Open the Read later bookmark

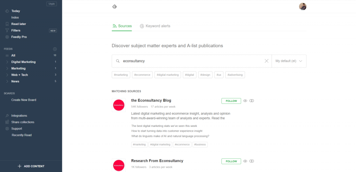[x=18, y=24]
